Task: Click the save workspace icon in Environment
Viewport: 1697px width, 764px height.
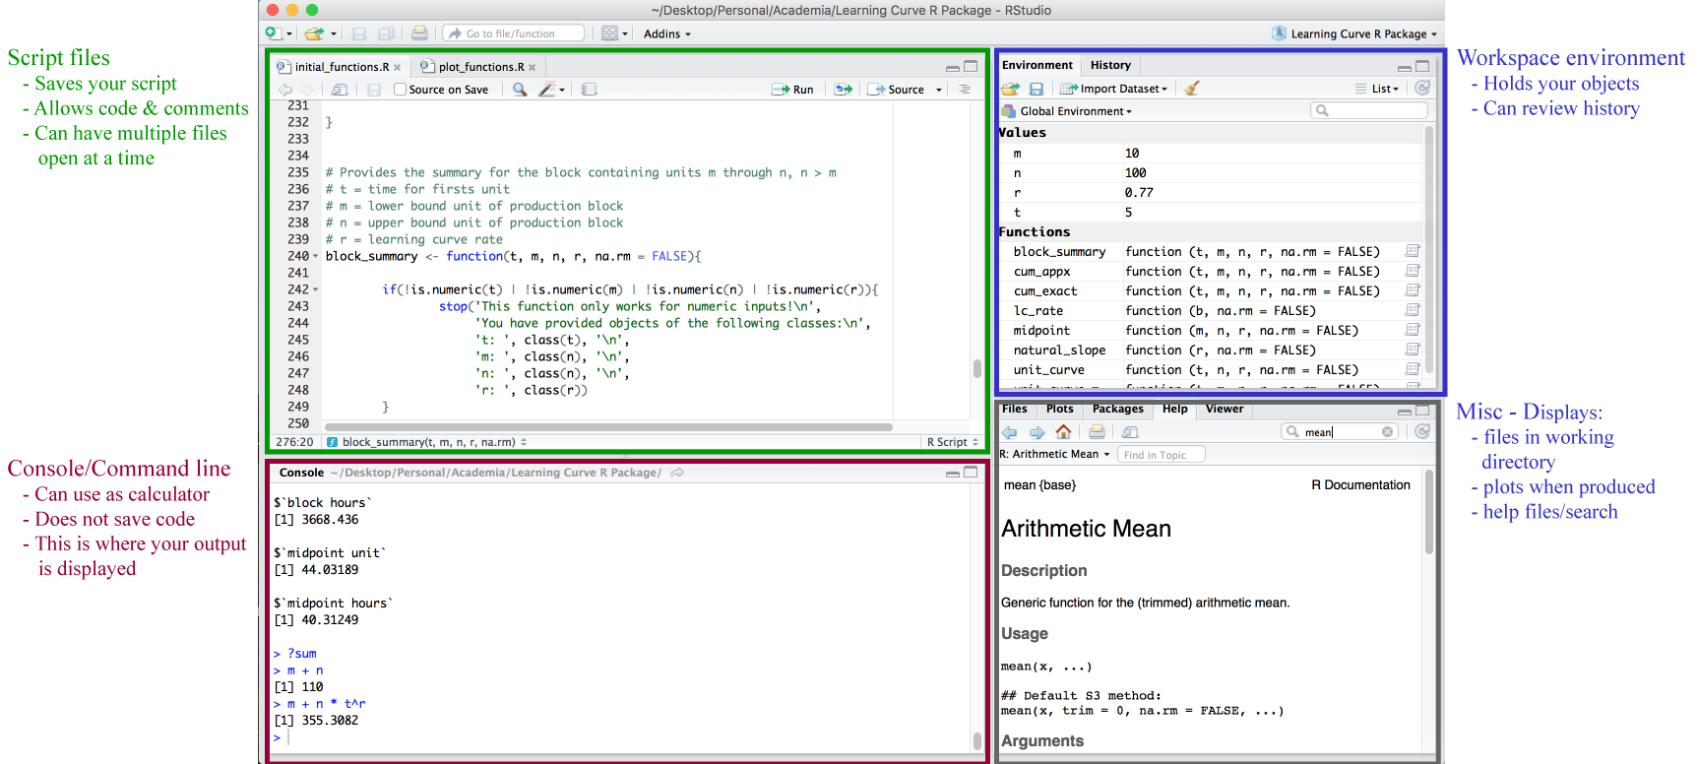Action: click(1037, 89)
